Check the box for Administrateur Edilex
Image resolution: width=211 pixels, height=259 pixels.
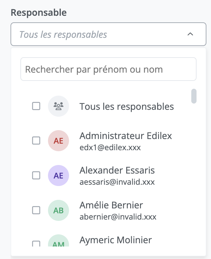[x=36, y=141]
